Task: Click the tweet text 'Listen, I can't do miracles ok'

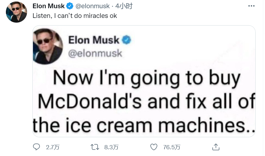Action: pyautogui.click(x=75, y=16)
